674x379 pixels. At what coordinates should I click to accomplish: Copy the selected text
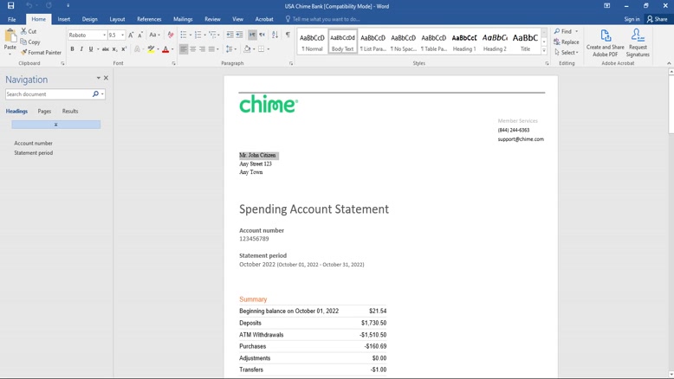30,42
